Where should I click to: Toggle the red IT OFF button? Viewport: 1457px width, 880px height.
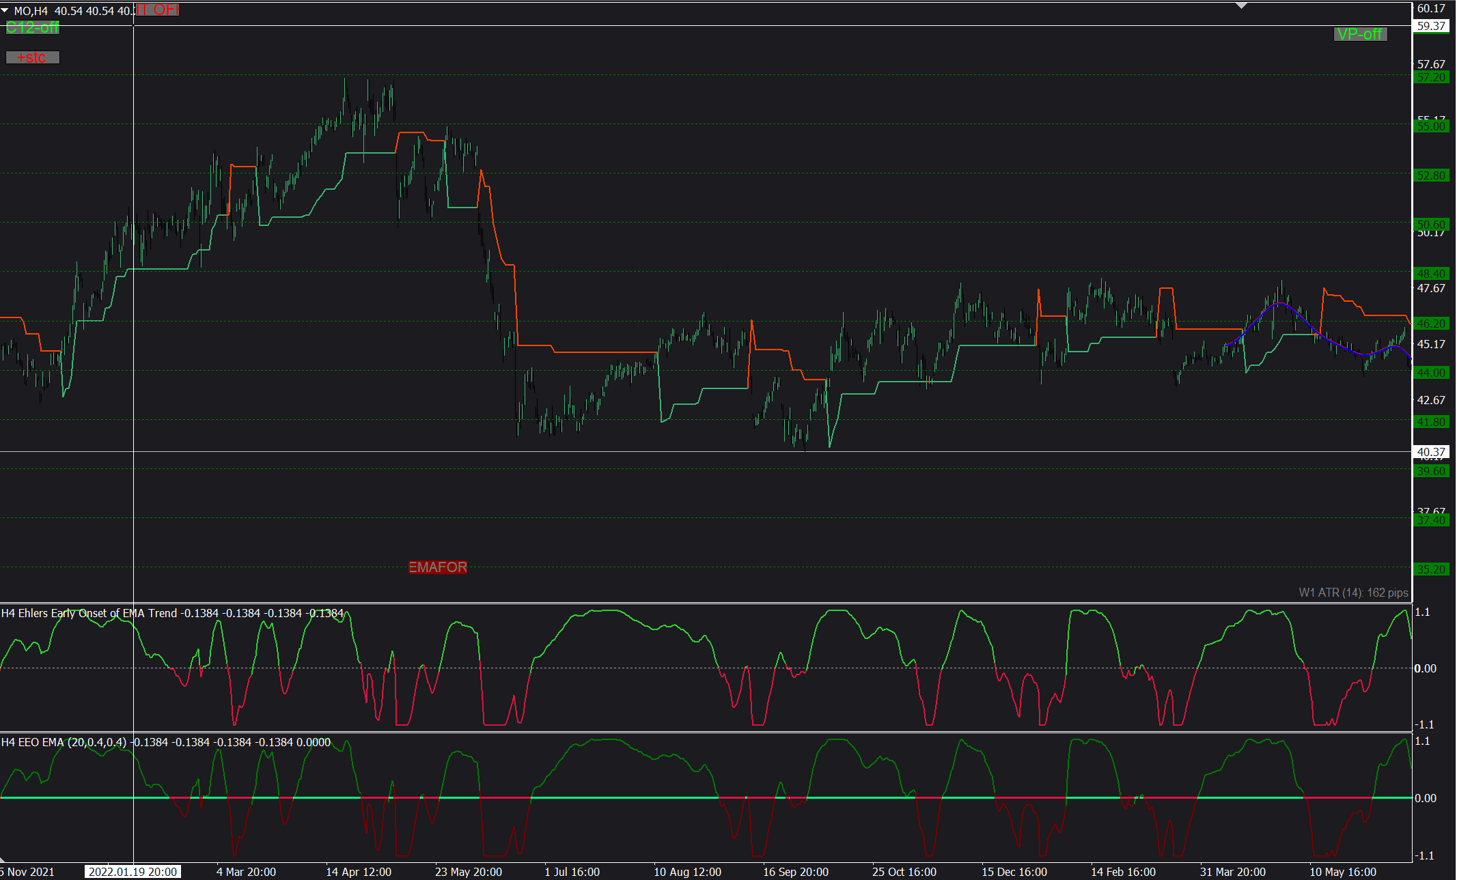coord(158,9)
